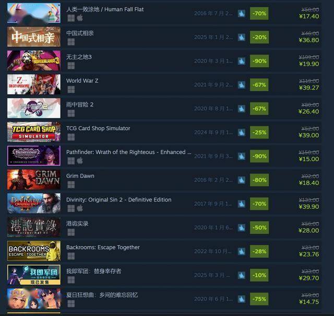Screen dimensions: 334x316
Task: Click the -67% discount badge for World War Z
Action: 259,85
